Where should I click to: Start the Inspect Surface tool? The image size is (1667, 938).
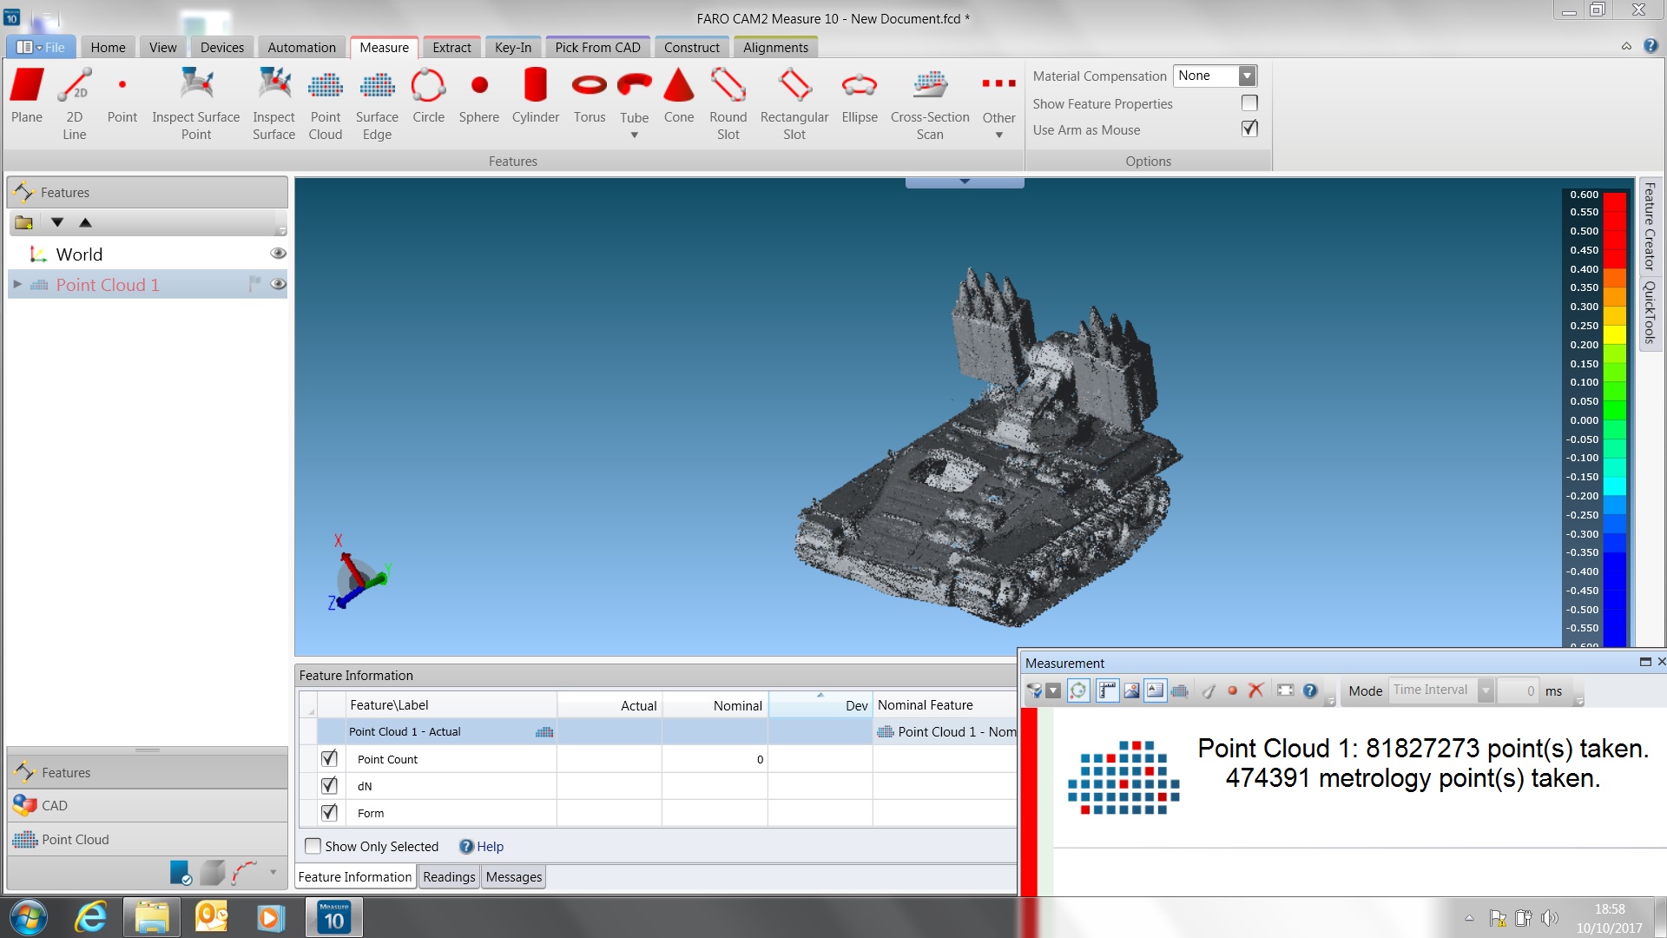[x=273, y=103]
